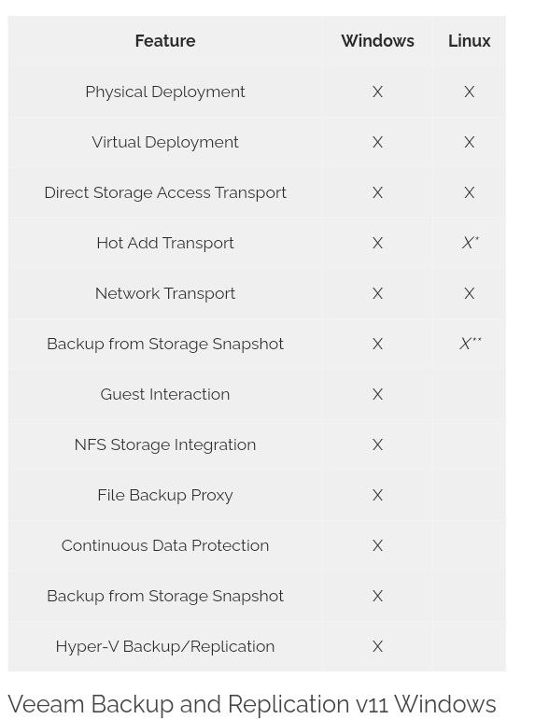Click the Network Transport label
The height and width of the screenshot is (719, 535).
[x=165, y=293]
